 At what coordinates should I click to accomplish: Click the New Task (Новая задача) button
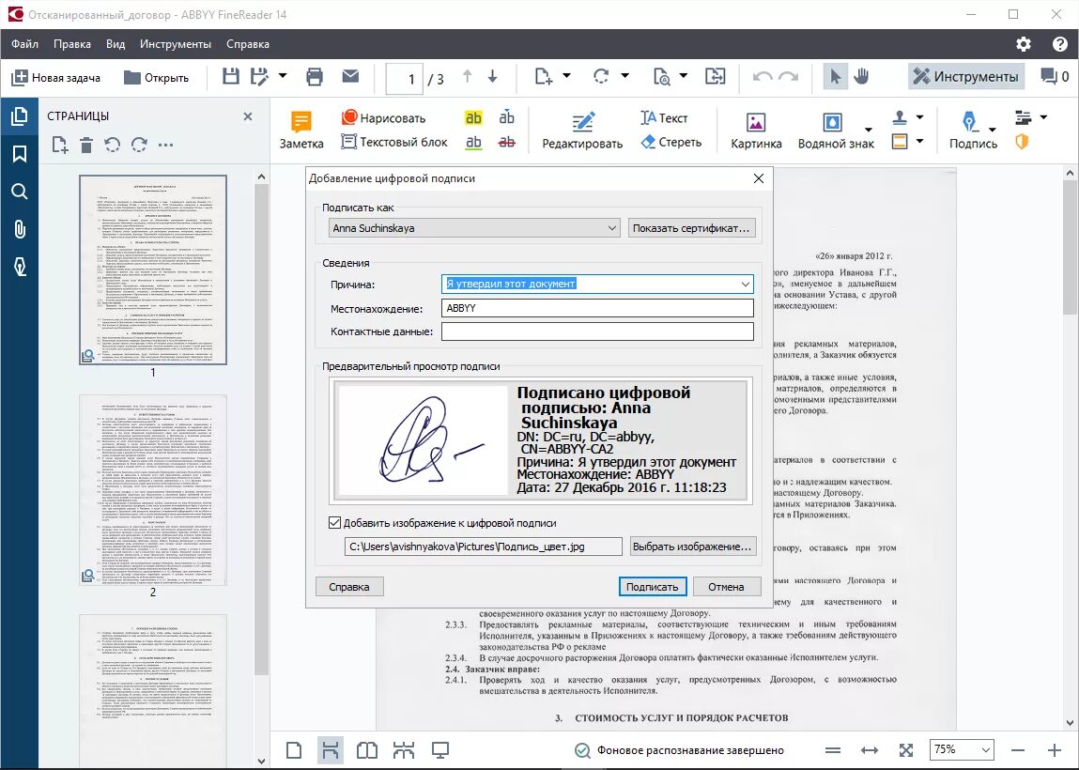[x=56, y=78]
